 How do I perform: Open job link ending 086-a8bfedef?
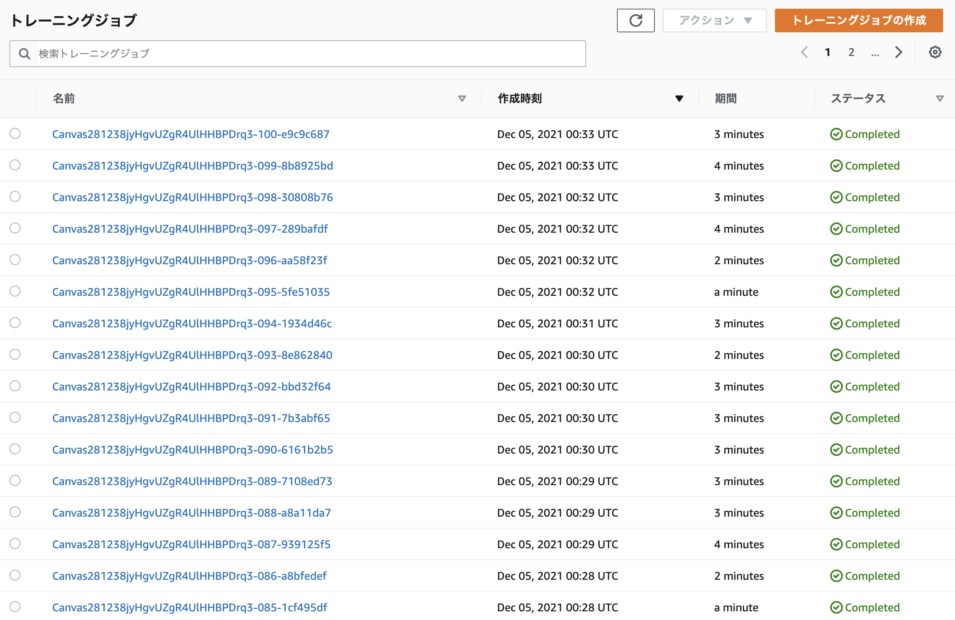(190, 576)
